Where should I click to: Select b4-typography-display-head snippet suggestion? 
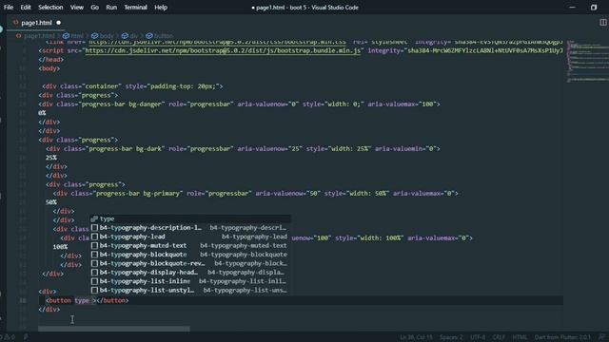point(190,273)
